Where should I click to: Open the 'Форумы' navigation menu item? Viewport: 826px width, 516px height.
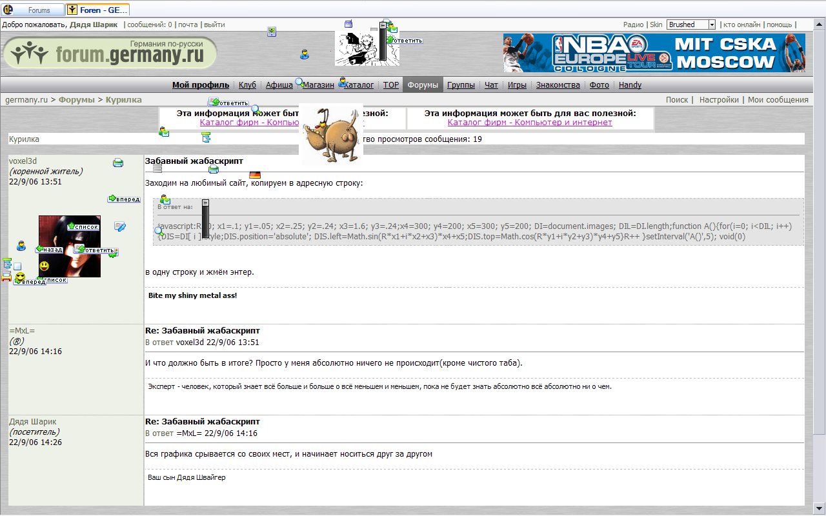coord(423,85)
